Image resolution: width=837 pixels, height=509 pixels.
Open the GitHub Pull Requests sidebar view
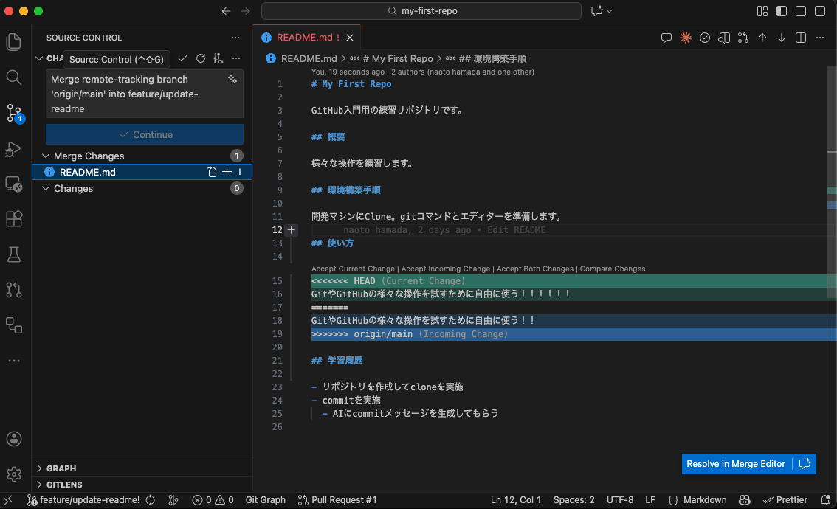click(x=13, y=290)
